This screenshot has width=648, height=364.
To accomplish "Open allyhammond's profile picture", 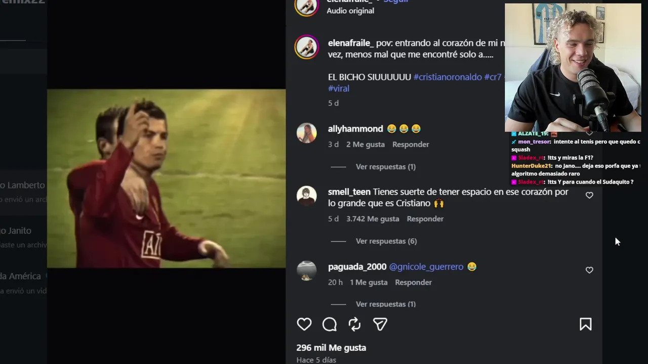I will 307,133.
